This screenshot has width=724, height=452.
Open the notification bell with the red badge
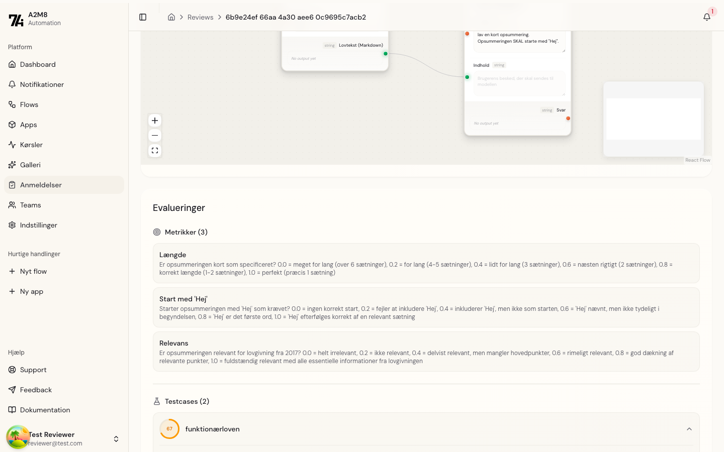pos(707,17)
